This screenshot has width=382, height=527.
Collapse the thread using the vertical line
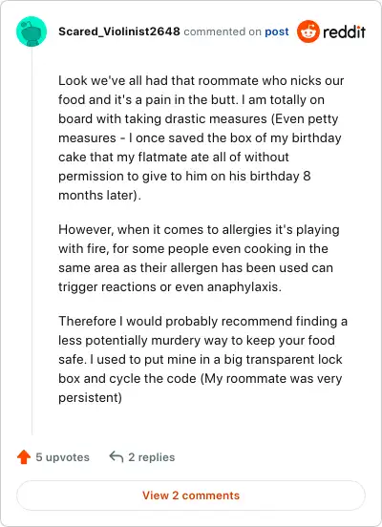tap(32, 241)
